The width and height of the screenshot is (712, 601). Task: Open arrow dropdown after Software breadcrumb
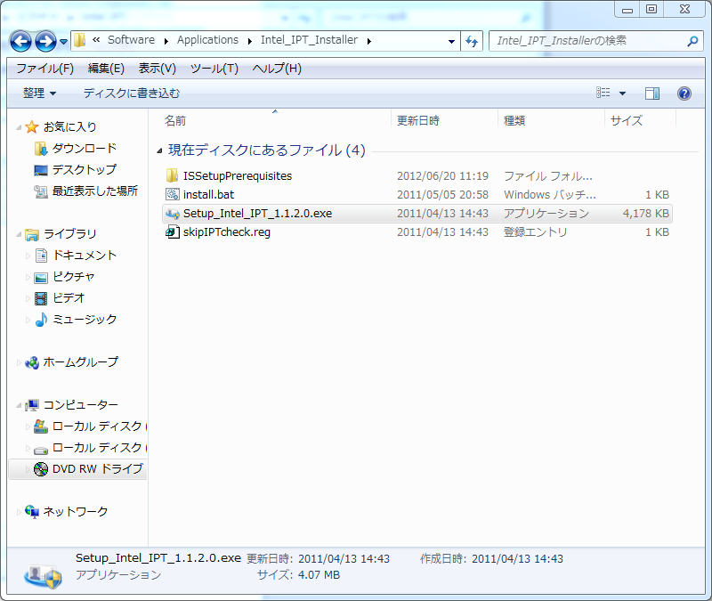point(166,41)
